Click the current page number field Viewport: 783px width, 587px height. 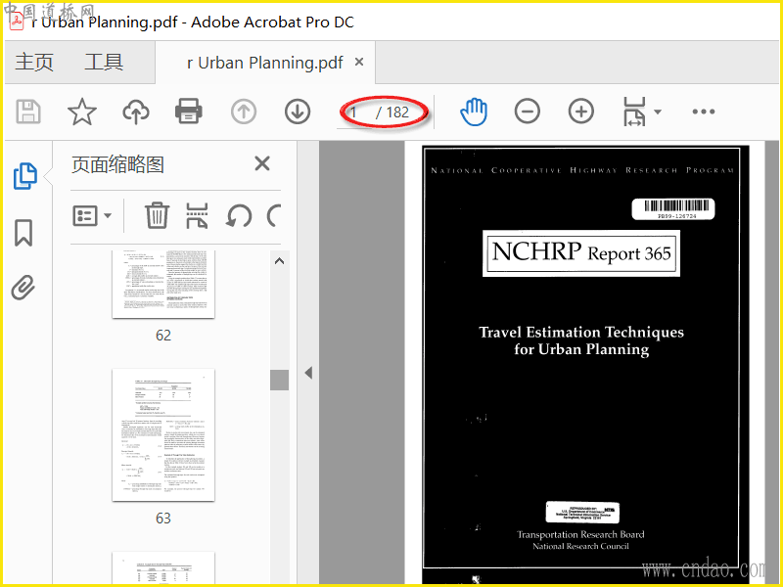[356, 113]
